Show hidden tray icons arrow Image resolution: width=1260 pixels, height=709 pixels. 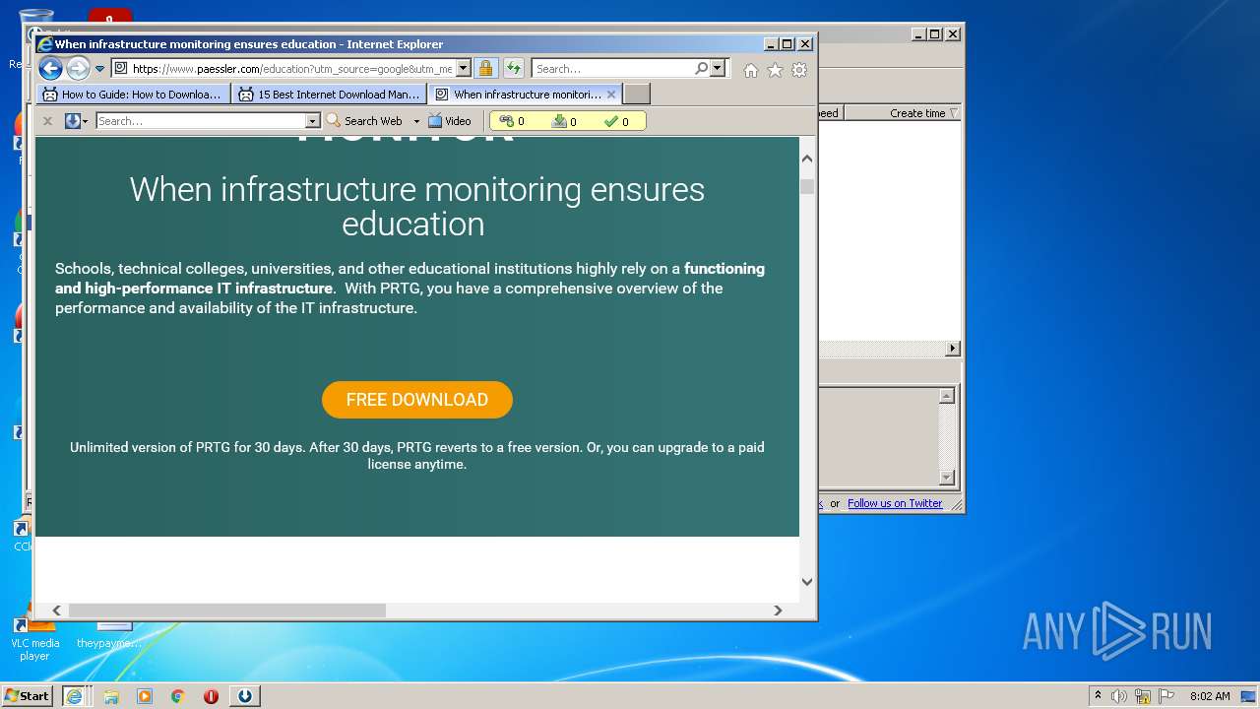click(1098, 696)
